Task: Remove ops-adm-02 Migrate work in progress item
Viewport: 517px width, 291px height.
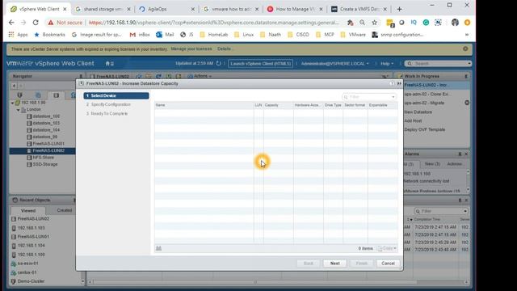Action: [x=467, y=103]
